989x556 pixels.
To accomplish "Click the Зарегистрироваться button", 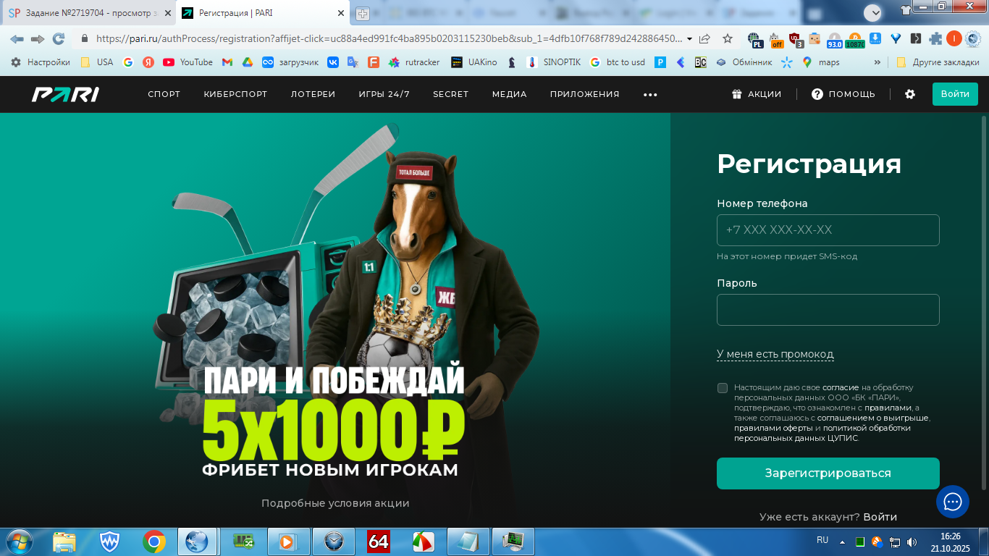I will [828, 473].
